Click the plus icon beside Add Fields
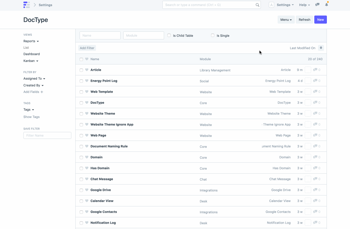 pyautogui.click(x=42, y=92)
